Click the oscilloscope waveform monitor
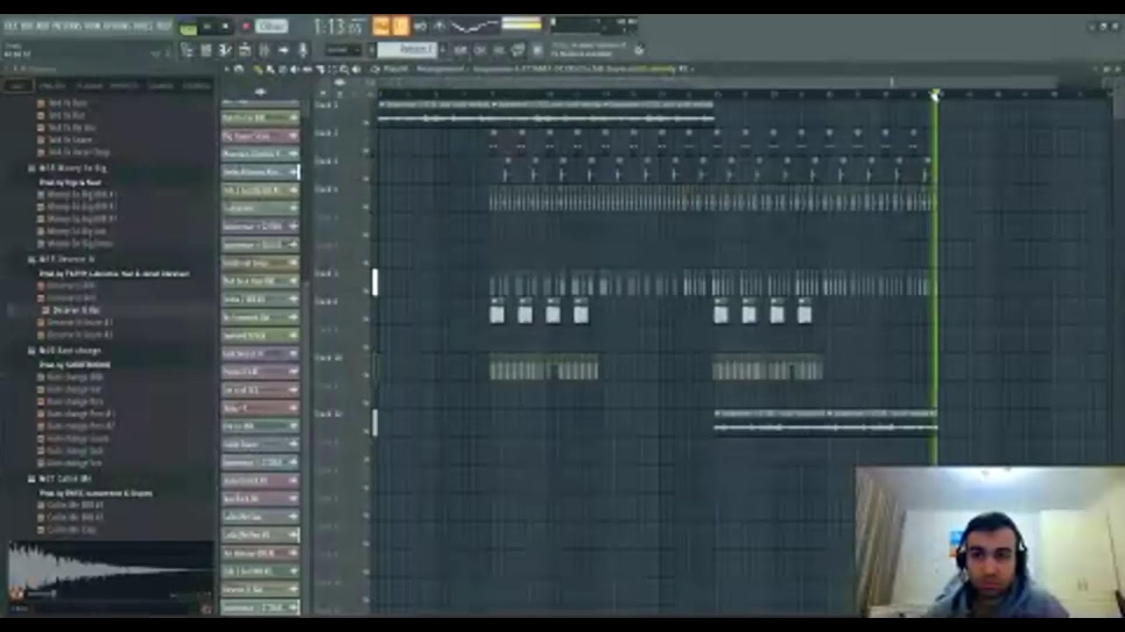This screenshot has height=632, width=1125. 475,26
